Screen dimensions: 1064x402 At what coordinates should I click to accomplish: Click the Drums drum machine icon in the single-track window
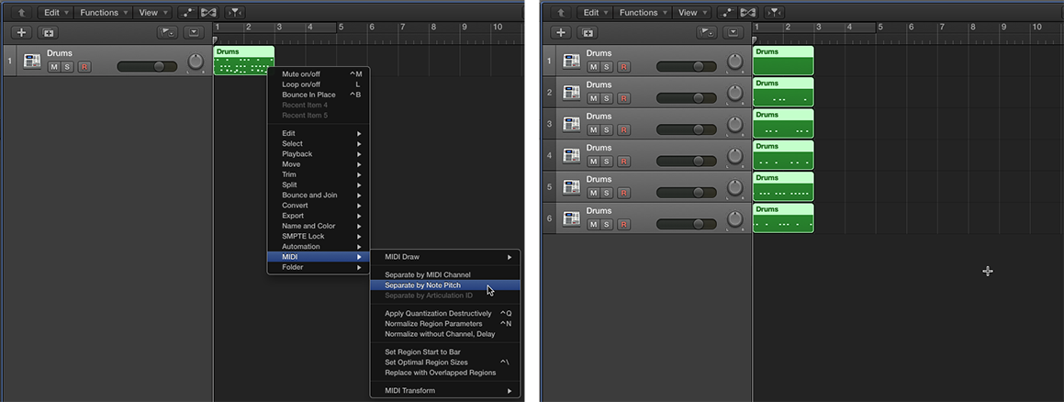(x=32, y=61)
